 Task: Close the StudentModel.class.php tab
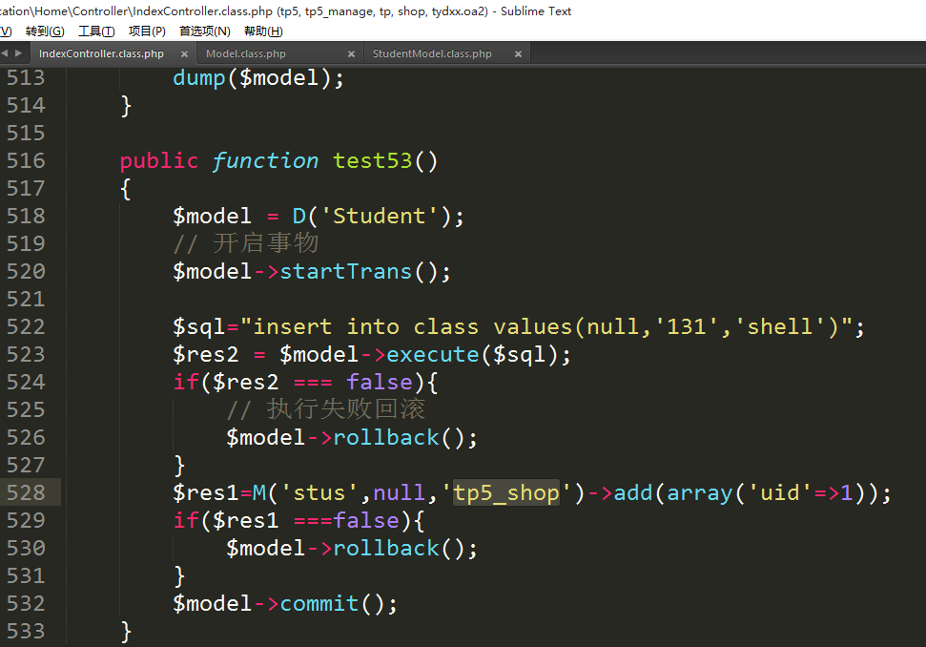pos(519,54)
